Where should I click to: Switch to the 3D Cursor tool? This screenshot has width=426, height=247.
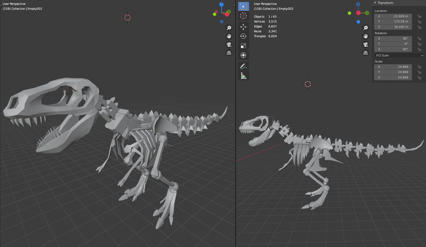point(243,16)
